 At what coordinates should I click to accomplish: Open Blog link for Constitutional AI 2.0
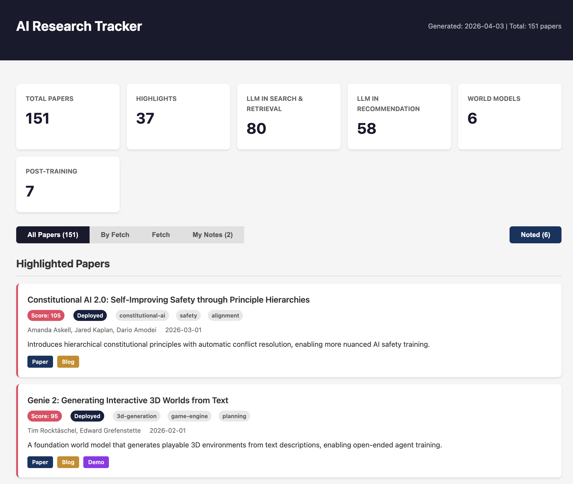point(68,362)
